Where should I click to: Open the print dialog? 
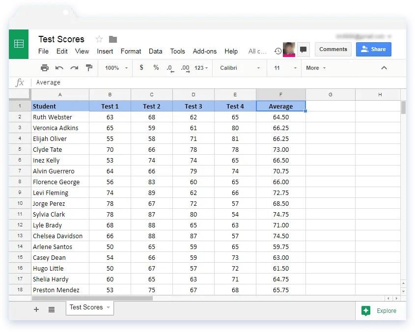tap(44, 68)
